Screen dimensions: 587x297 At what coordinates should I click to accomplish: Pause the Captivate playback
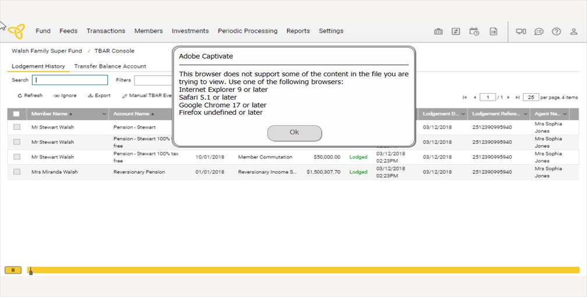point(13,270)
